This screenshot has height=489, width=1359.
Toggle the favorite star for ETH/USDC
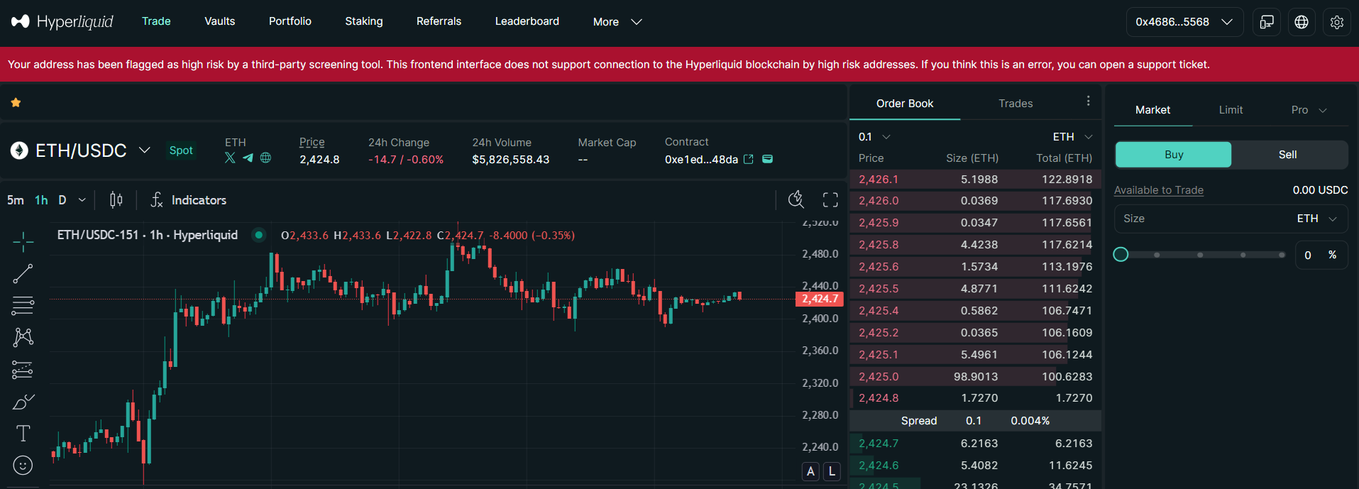16,103
